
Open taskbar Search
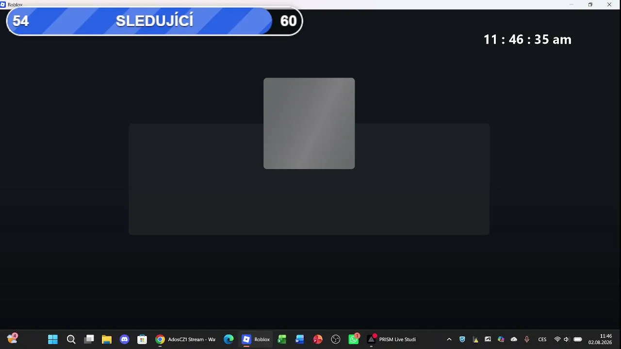(x=71, y=339)
